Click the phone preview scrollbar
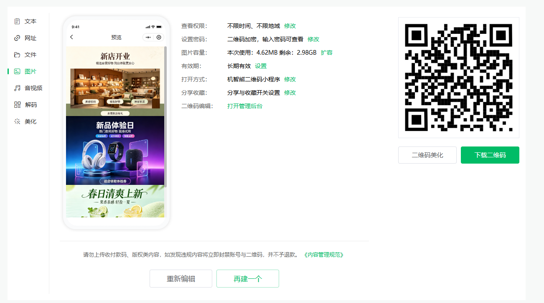Screen dimensions: 544x303 click(165, 117)
